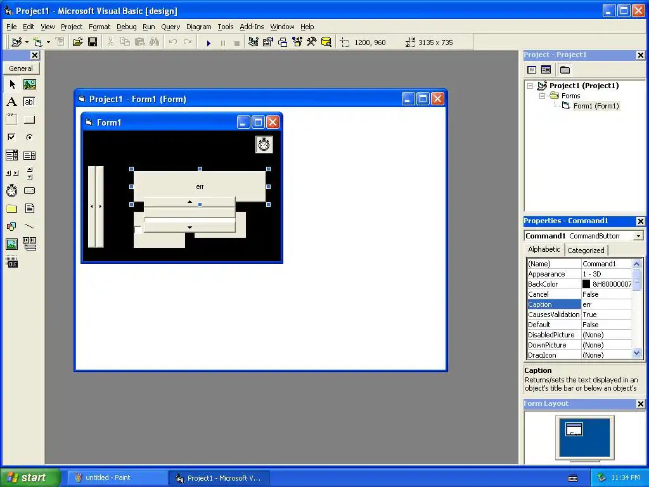Screen dimensions: 649x487
Task: Select the ComboBox control tool
Action: point(12,155)
